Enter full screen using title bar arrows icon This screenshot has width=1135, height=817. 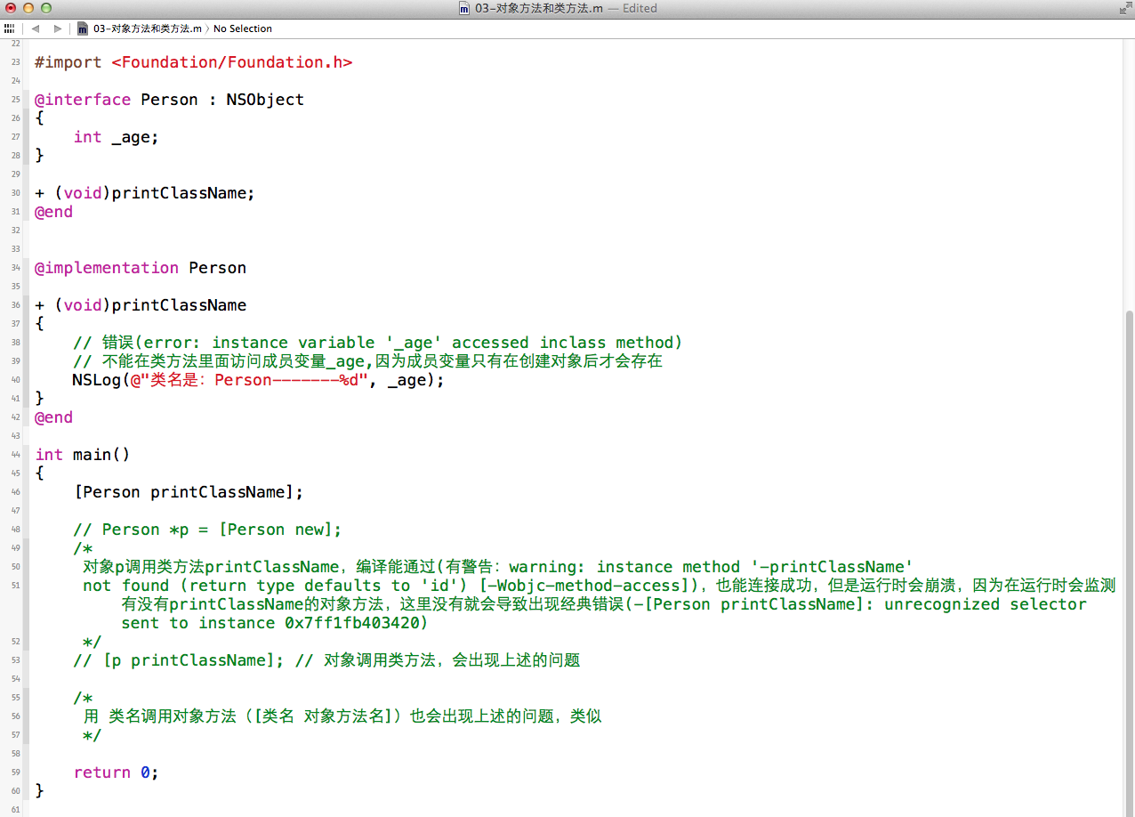(x=1124, y=8)
